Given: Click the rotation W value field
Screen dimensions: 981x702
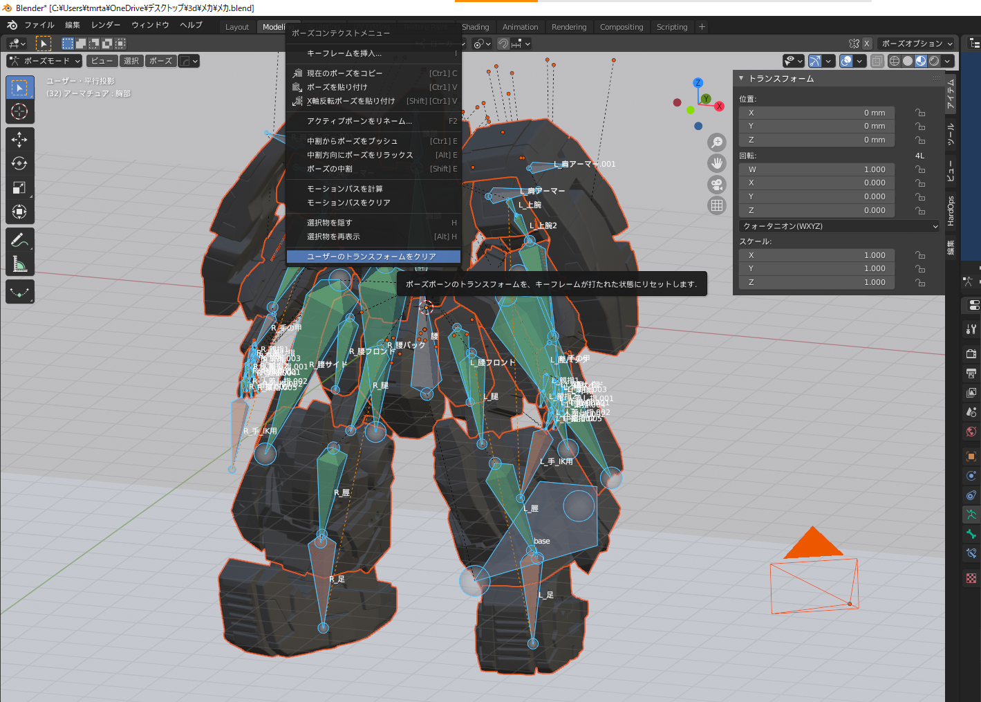Looking at the screenshot, I should (x=816, y=169).
